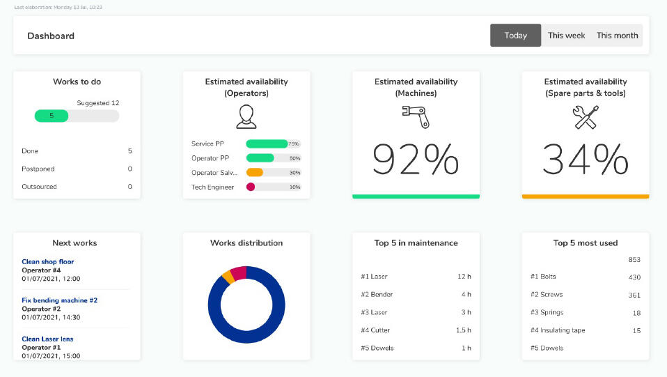Switch to This week view
Image resolution: width=667 pixels, height=377 pixels.
566,36
